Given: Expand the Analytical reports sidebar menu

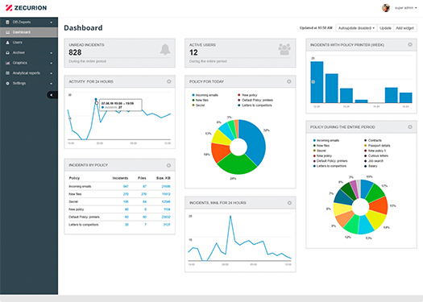Looking at the screenshot, I should click(29, 73).
